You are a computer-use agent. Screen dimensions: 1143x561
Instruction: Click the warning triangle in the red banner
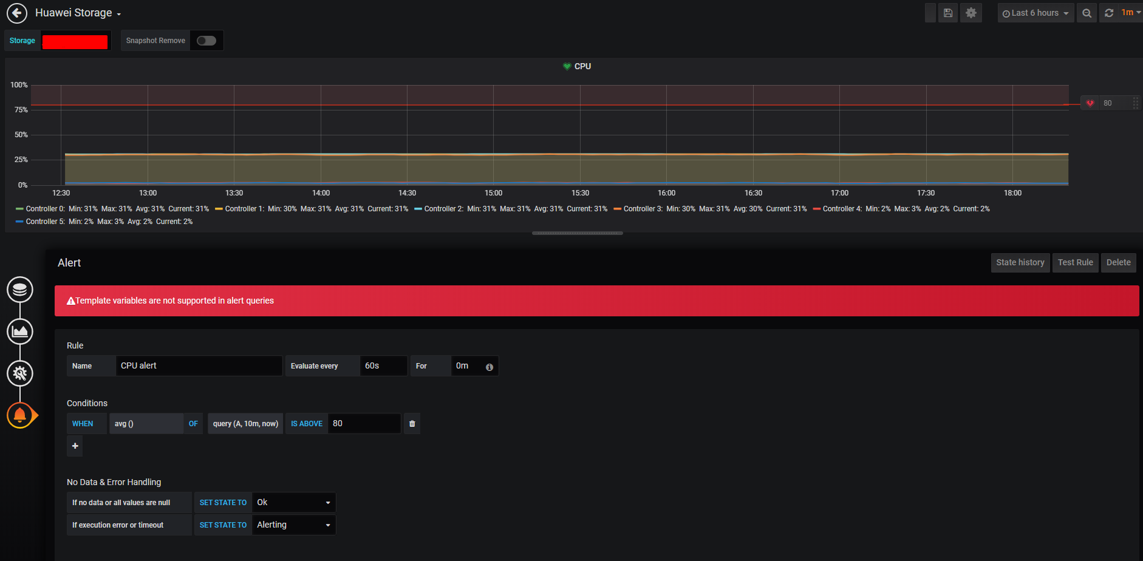71,301
